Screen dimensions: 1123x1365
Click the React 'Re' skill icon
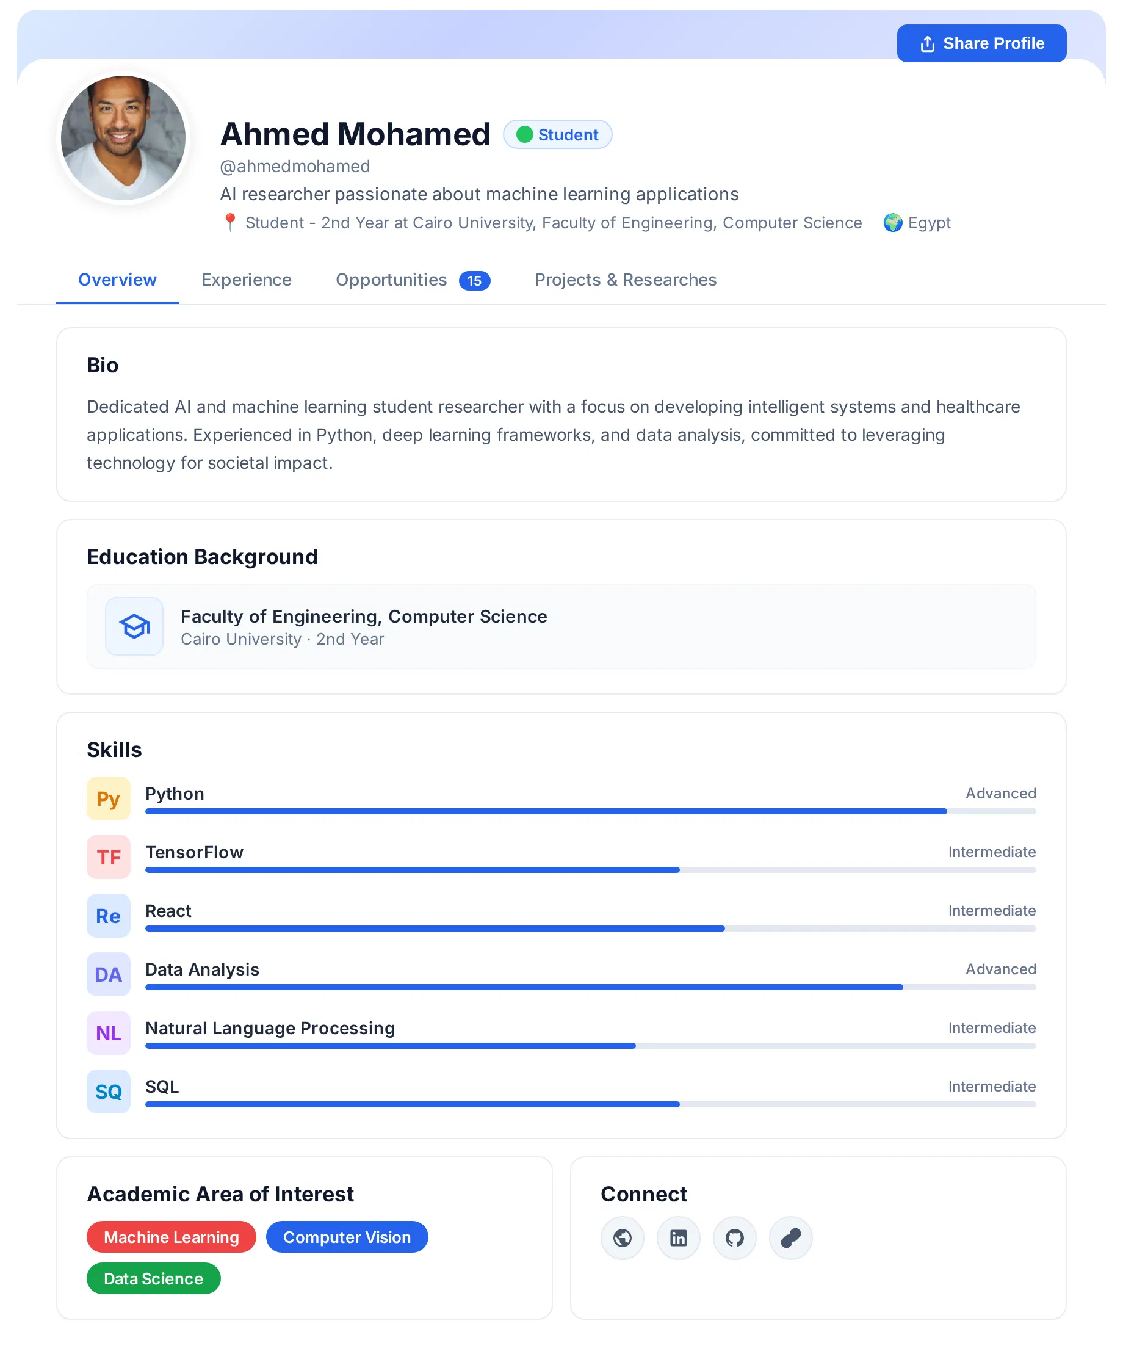(109, 915)
